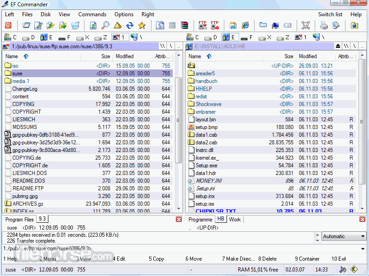Screen dimensions: 369x276
Task: Switch to the Program Files tab
Action: pyautogui.click(x=19, y=220)
